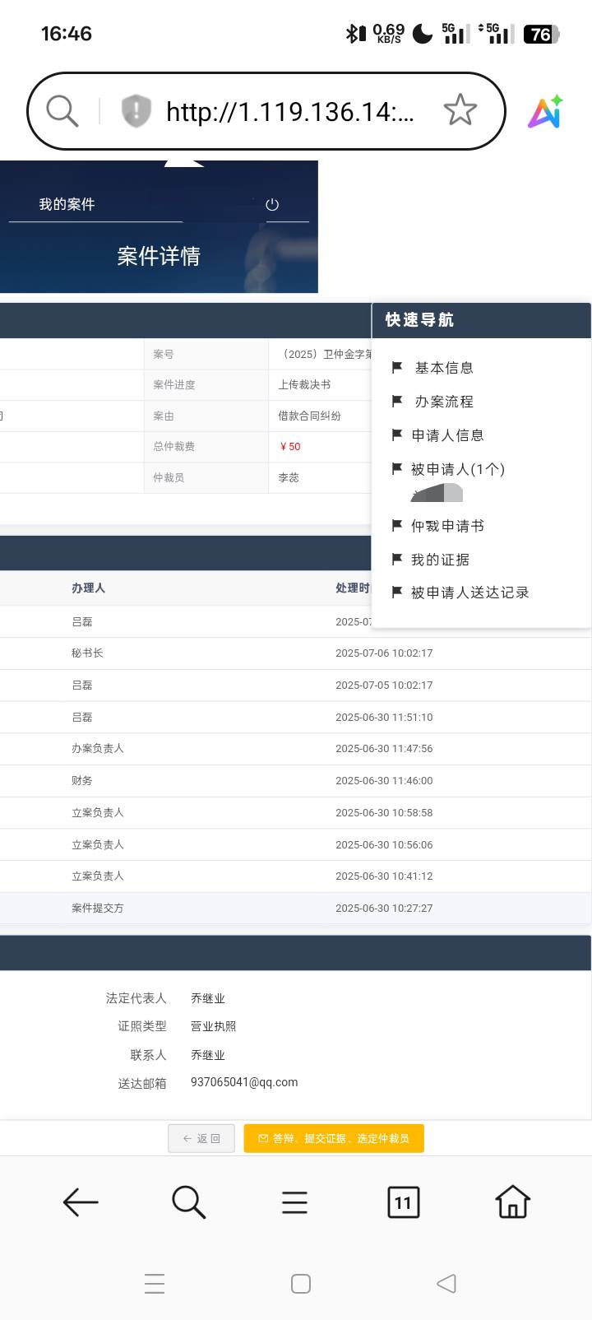Click timestamp 2025-07-06 10:02:17
This screenshot has width=592, height=1320.
pyautogui.click(x=384, y=653)
